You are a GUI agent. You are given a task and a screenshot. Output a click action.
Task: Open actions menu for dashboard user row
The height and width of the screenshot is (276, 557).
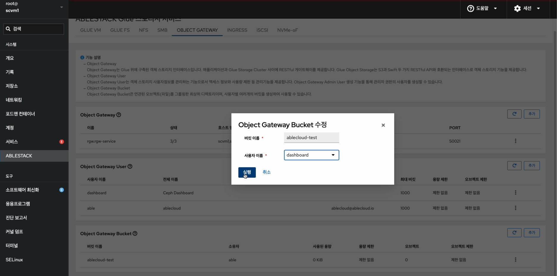point(516,193)
